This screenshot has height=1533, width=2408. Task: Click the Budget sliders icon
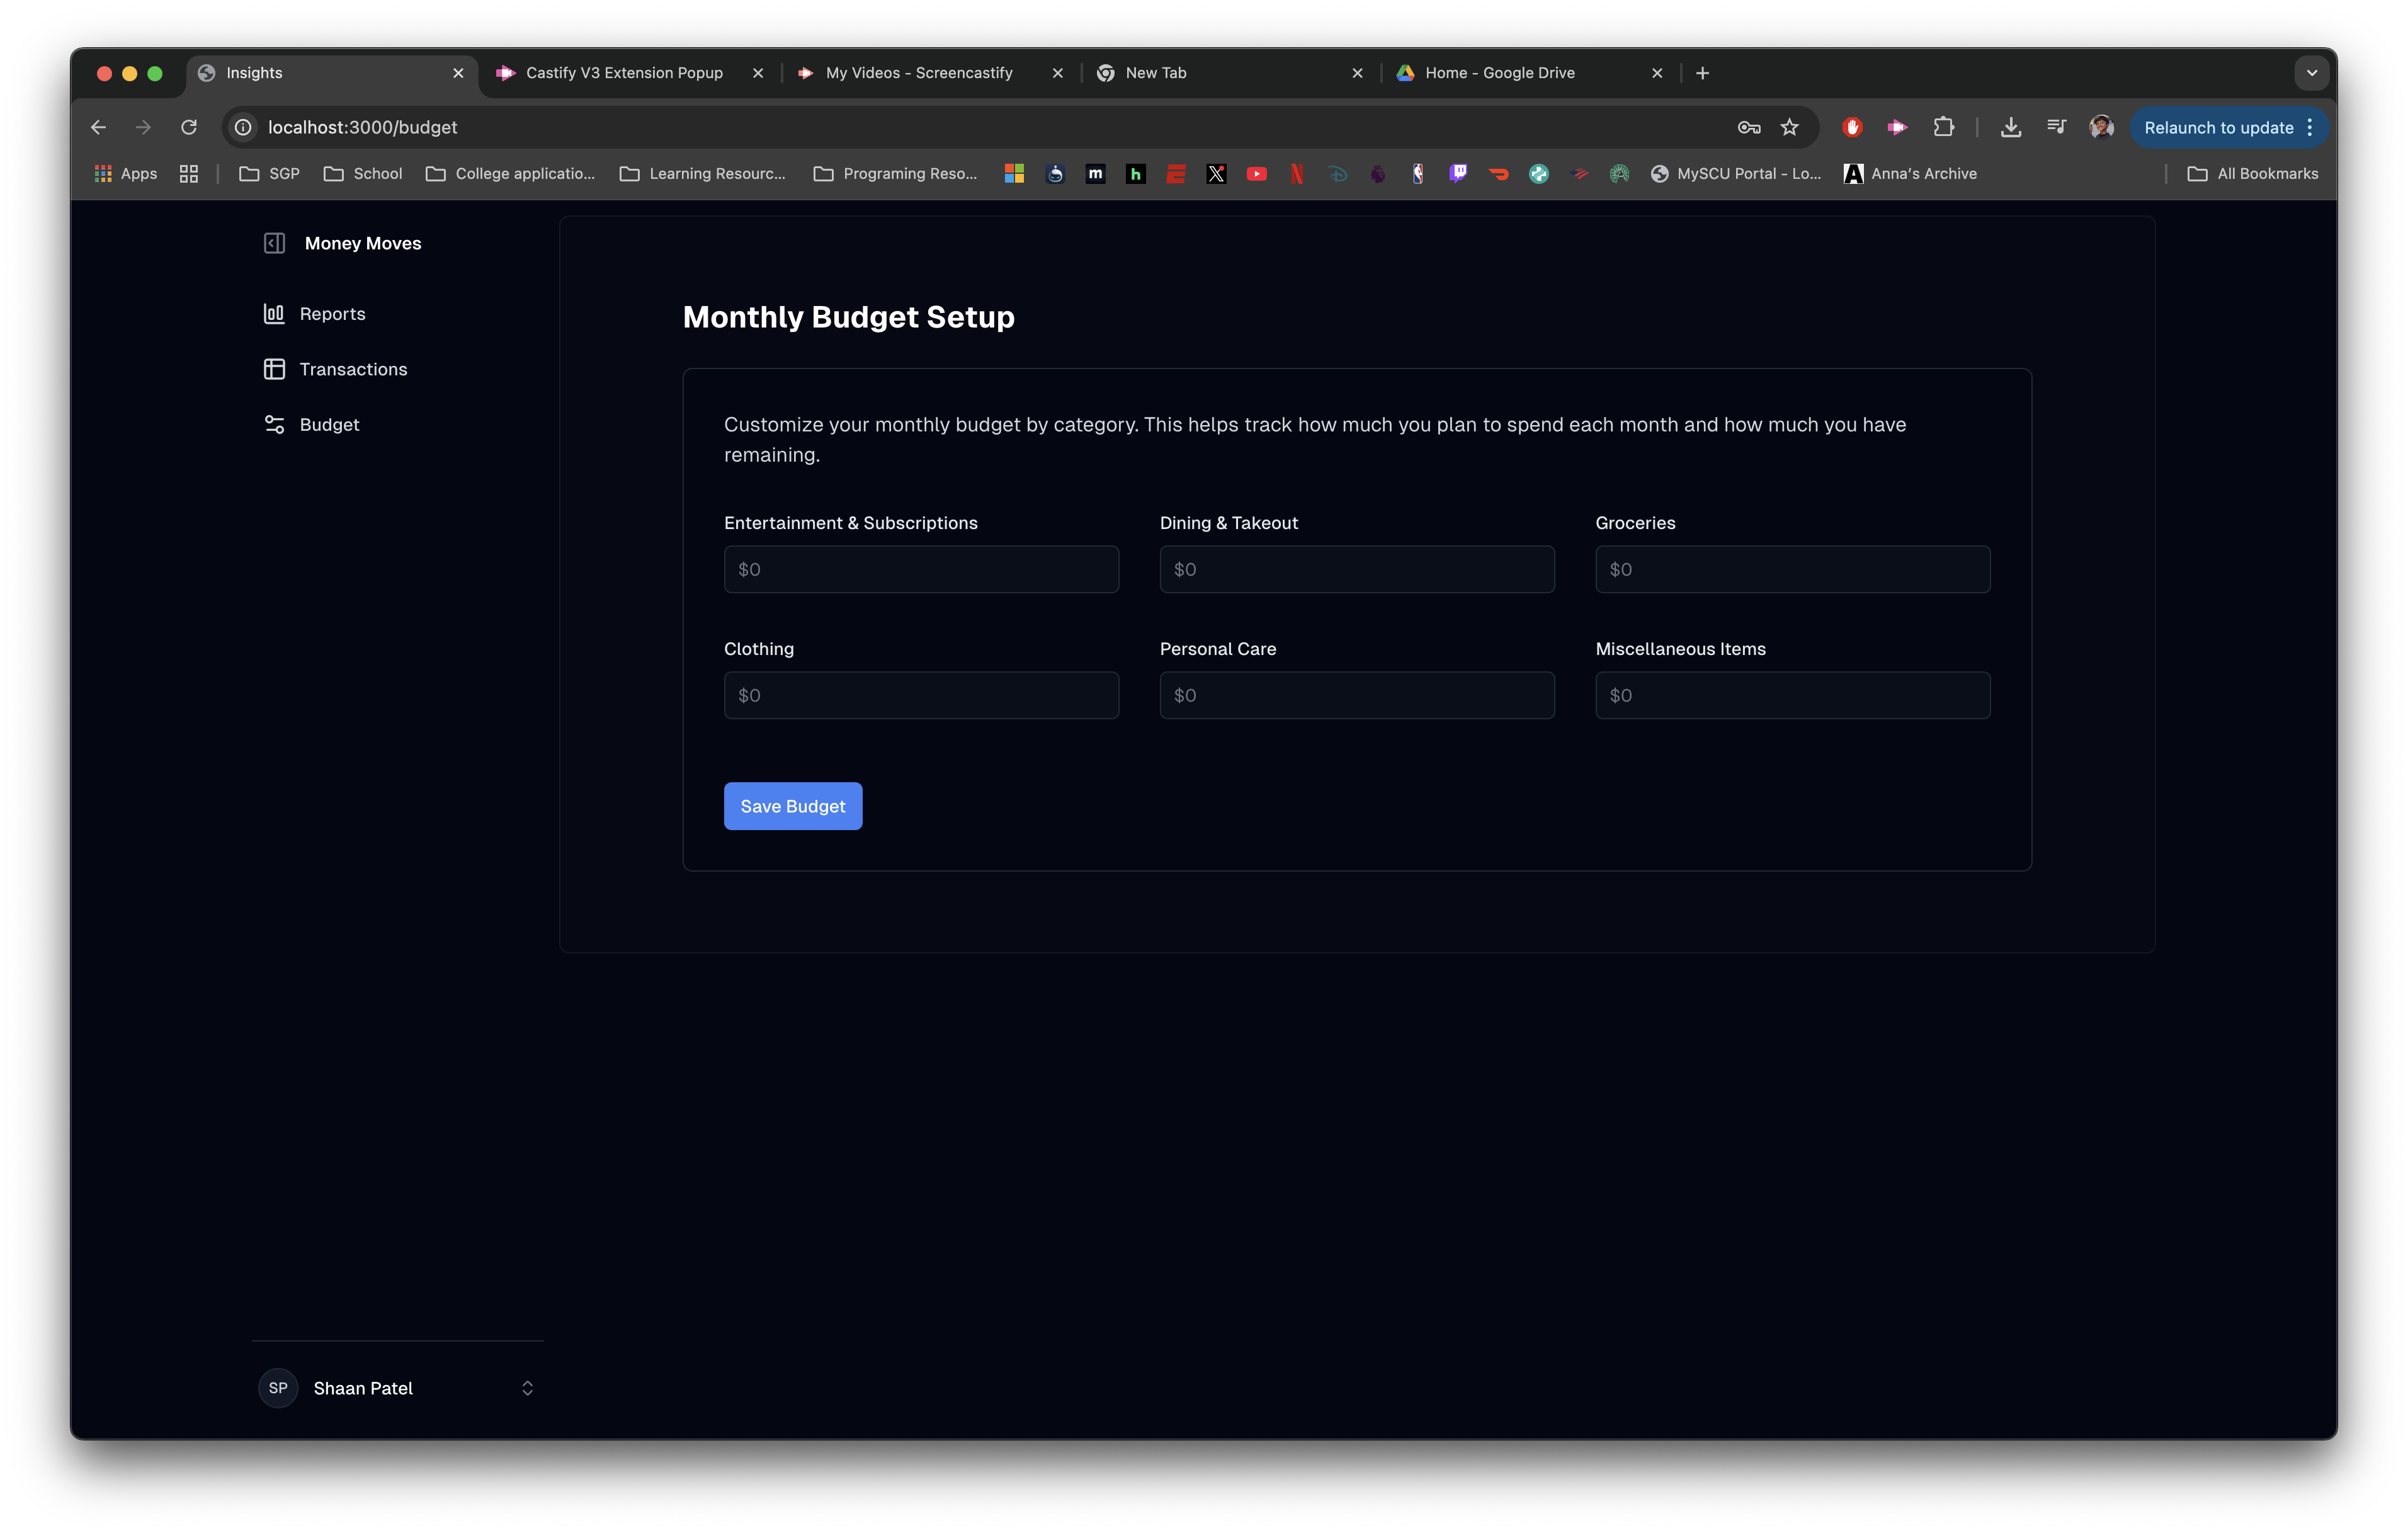274,425
